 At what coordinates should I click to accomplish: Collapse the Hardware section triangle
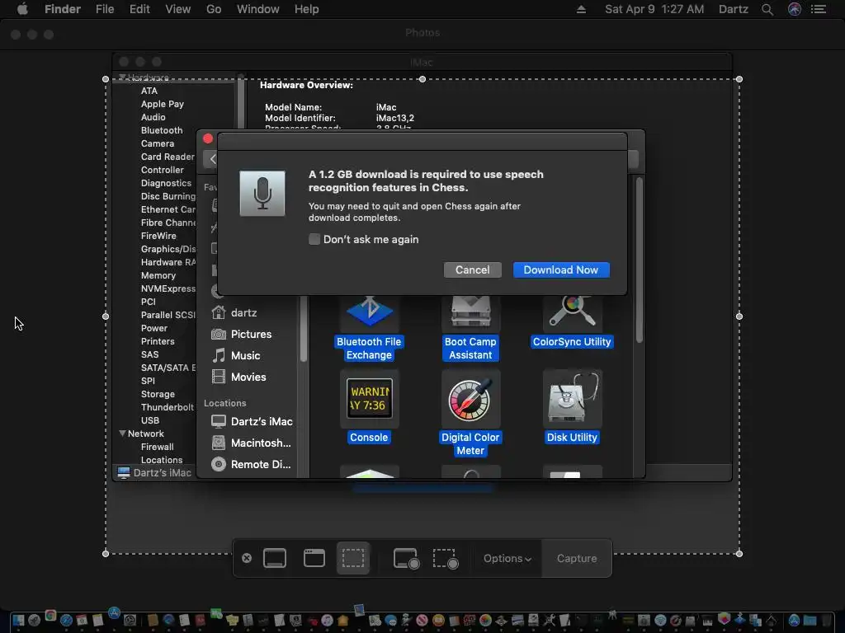pyautogui.click(x=122, y=77)
